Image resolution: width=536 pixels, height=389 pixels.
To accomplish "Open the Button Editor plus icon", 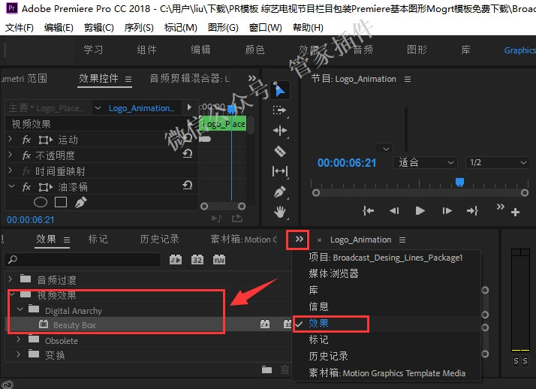I will [515, 212].
